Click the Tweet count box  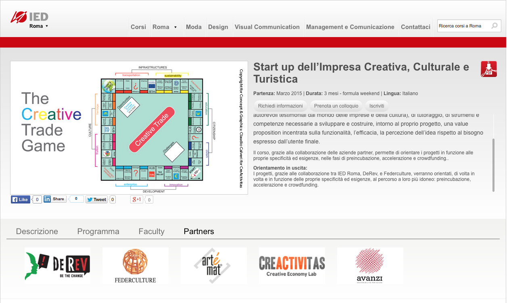(113, 199)
